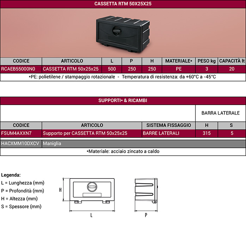Click the P dimension label under side drawing
This screenshot has height=227, width=246.
146,215
